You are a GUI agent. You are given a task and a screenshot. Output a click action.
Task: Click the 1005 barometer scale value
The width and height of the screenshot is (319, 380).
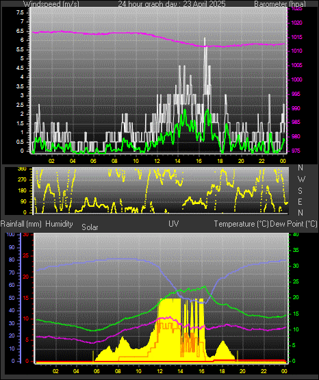296,66
